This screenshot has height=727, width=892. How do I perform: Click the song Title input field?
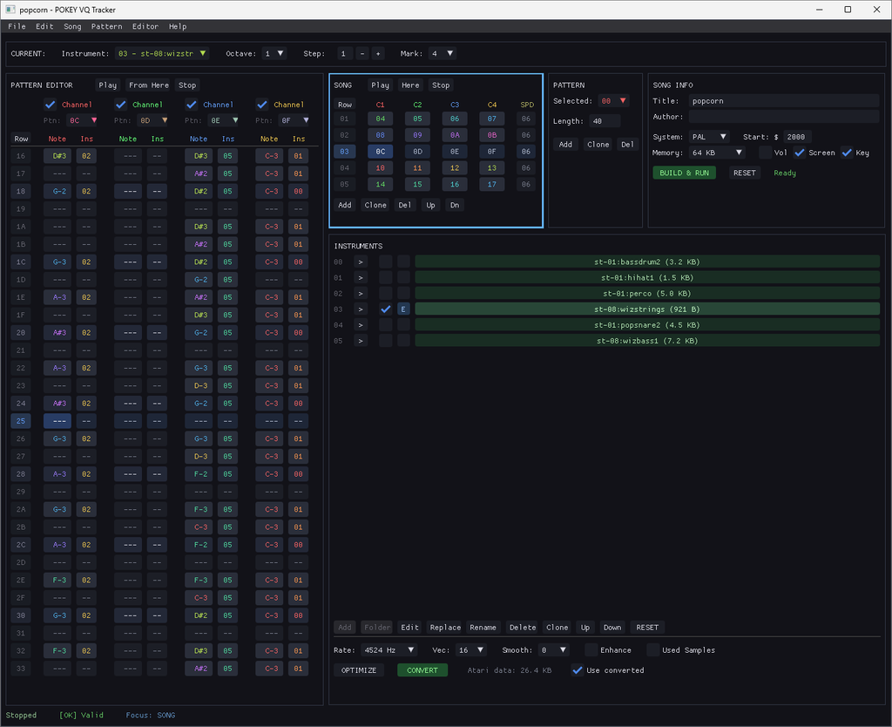(784, 101)
